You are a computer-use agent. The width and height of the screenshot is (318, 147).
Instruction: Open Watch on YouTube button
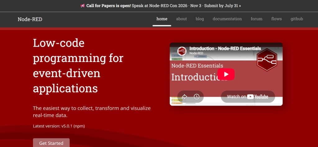pyautogui.click(x=248, y=97)
